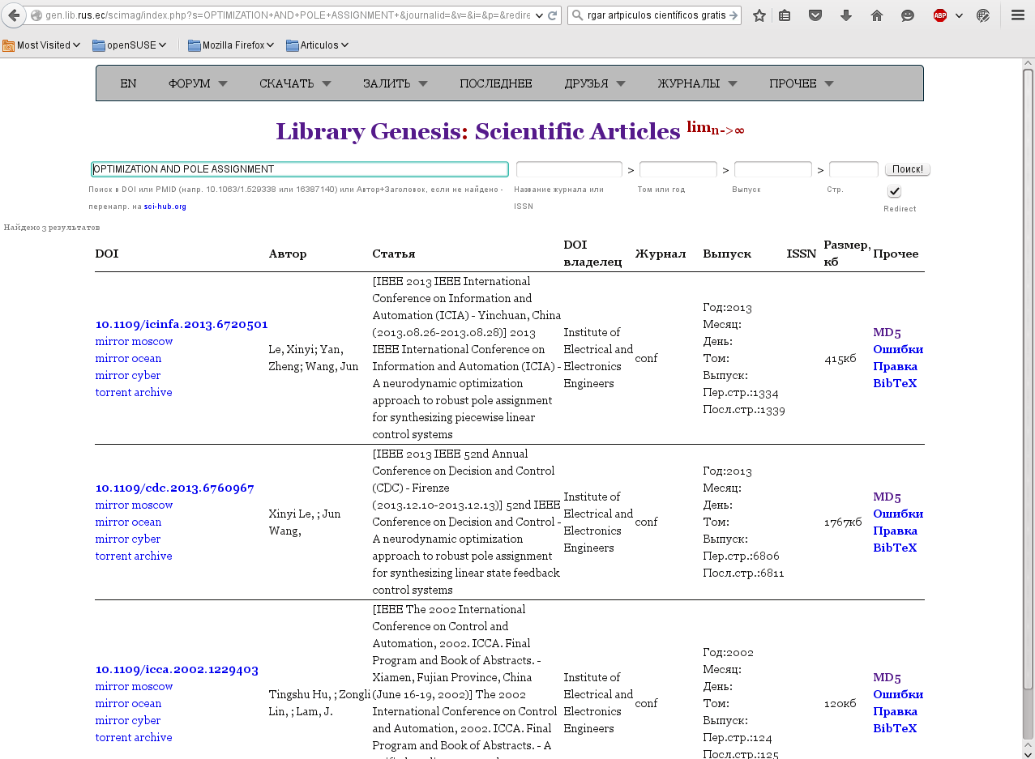
Task: Open DOI 10.1109/cdc.2013.6760967 link
Action: tap(175, 488)
